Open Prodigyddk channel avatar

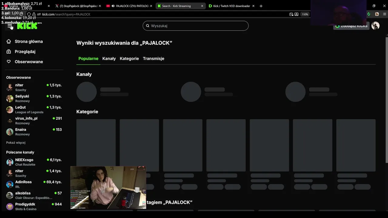(10, 206)
